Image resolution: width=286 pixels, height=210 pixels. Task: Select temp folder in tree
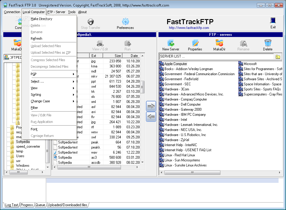pos(20,151)
